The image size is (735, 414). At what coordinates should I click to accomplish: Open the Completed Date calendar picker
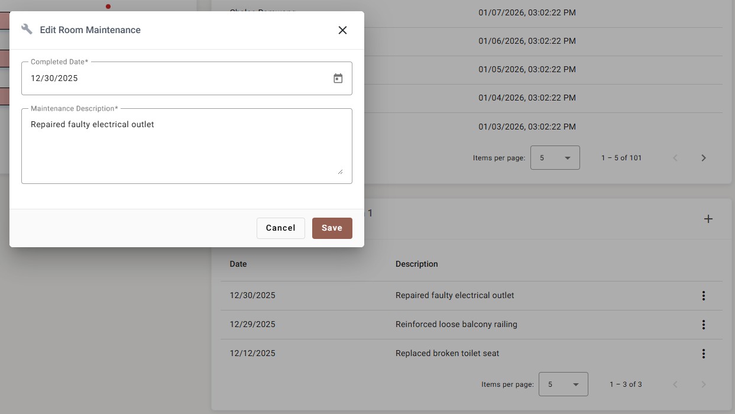click(x=338, y=78)
